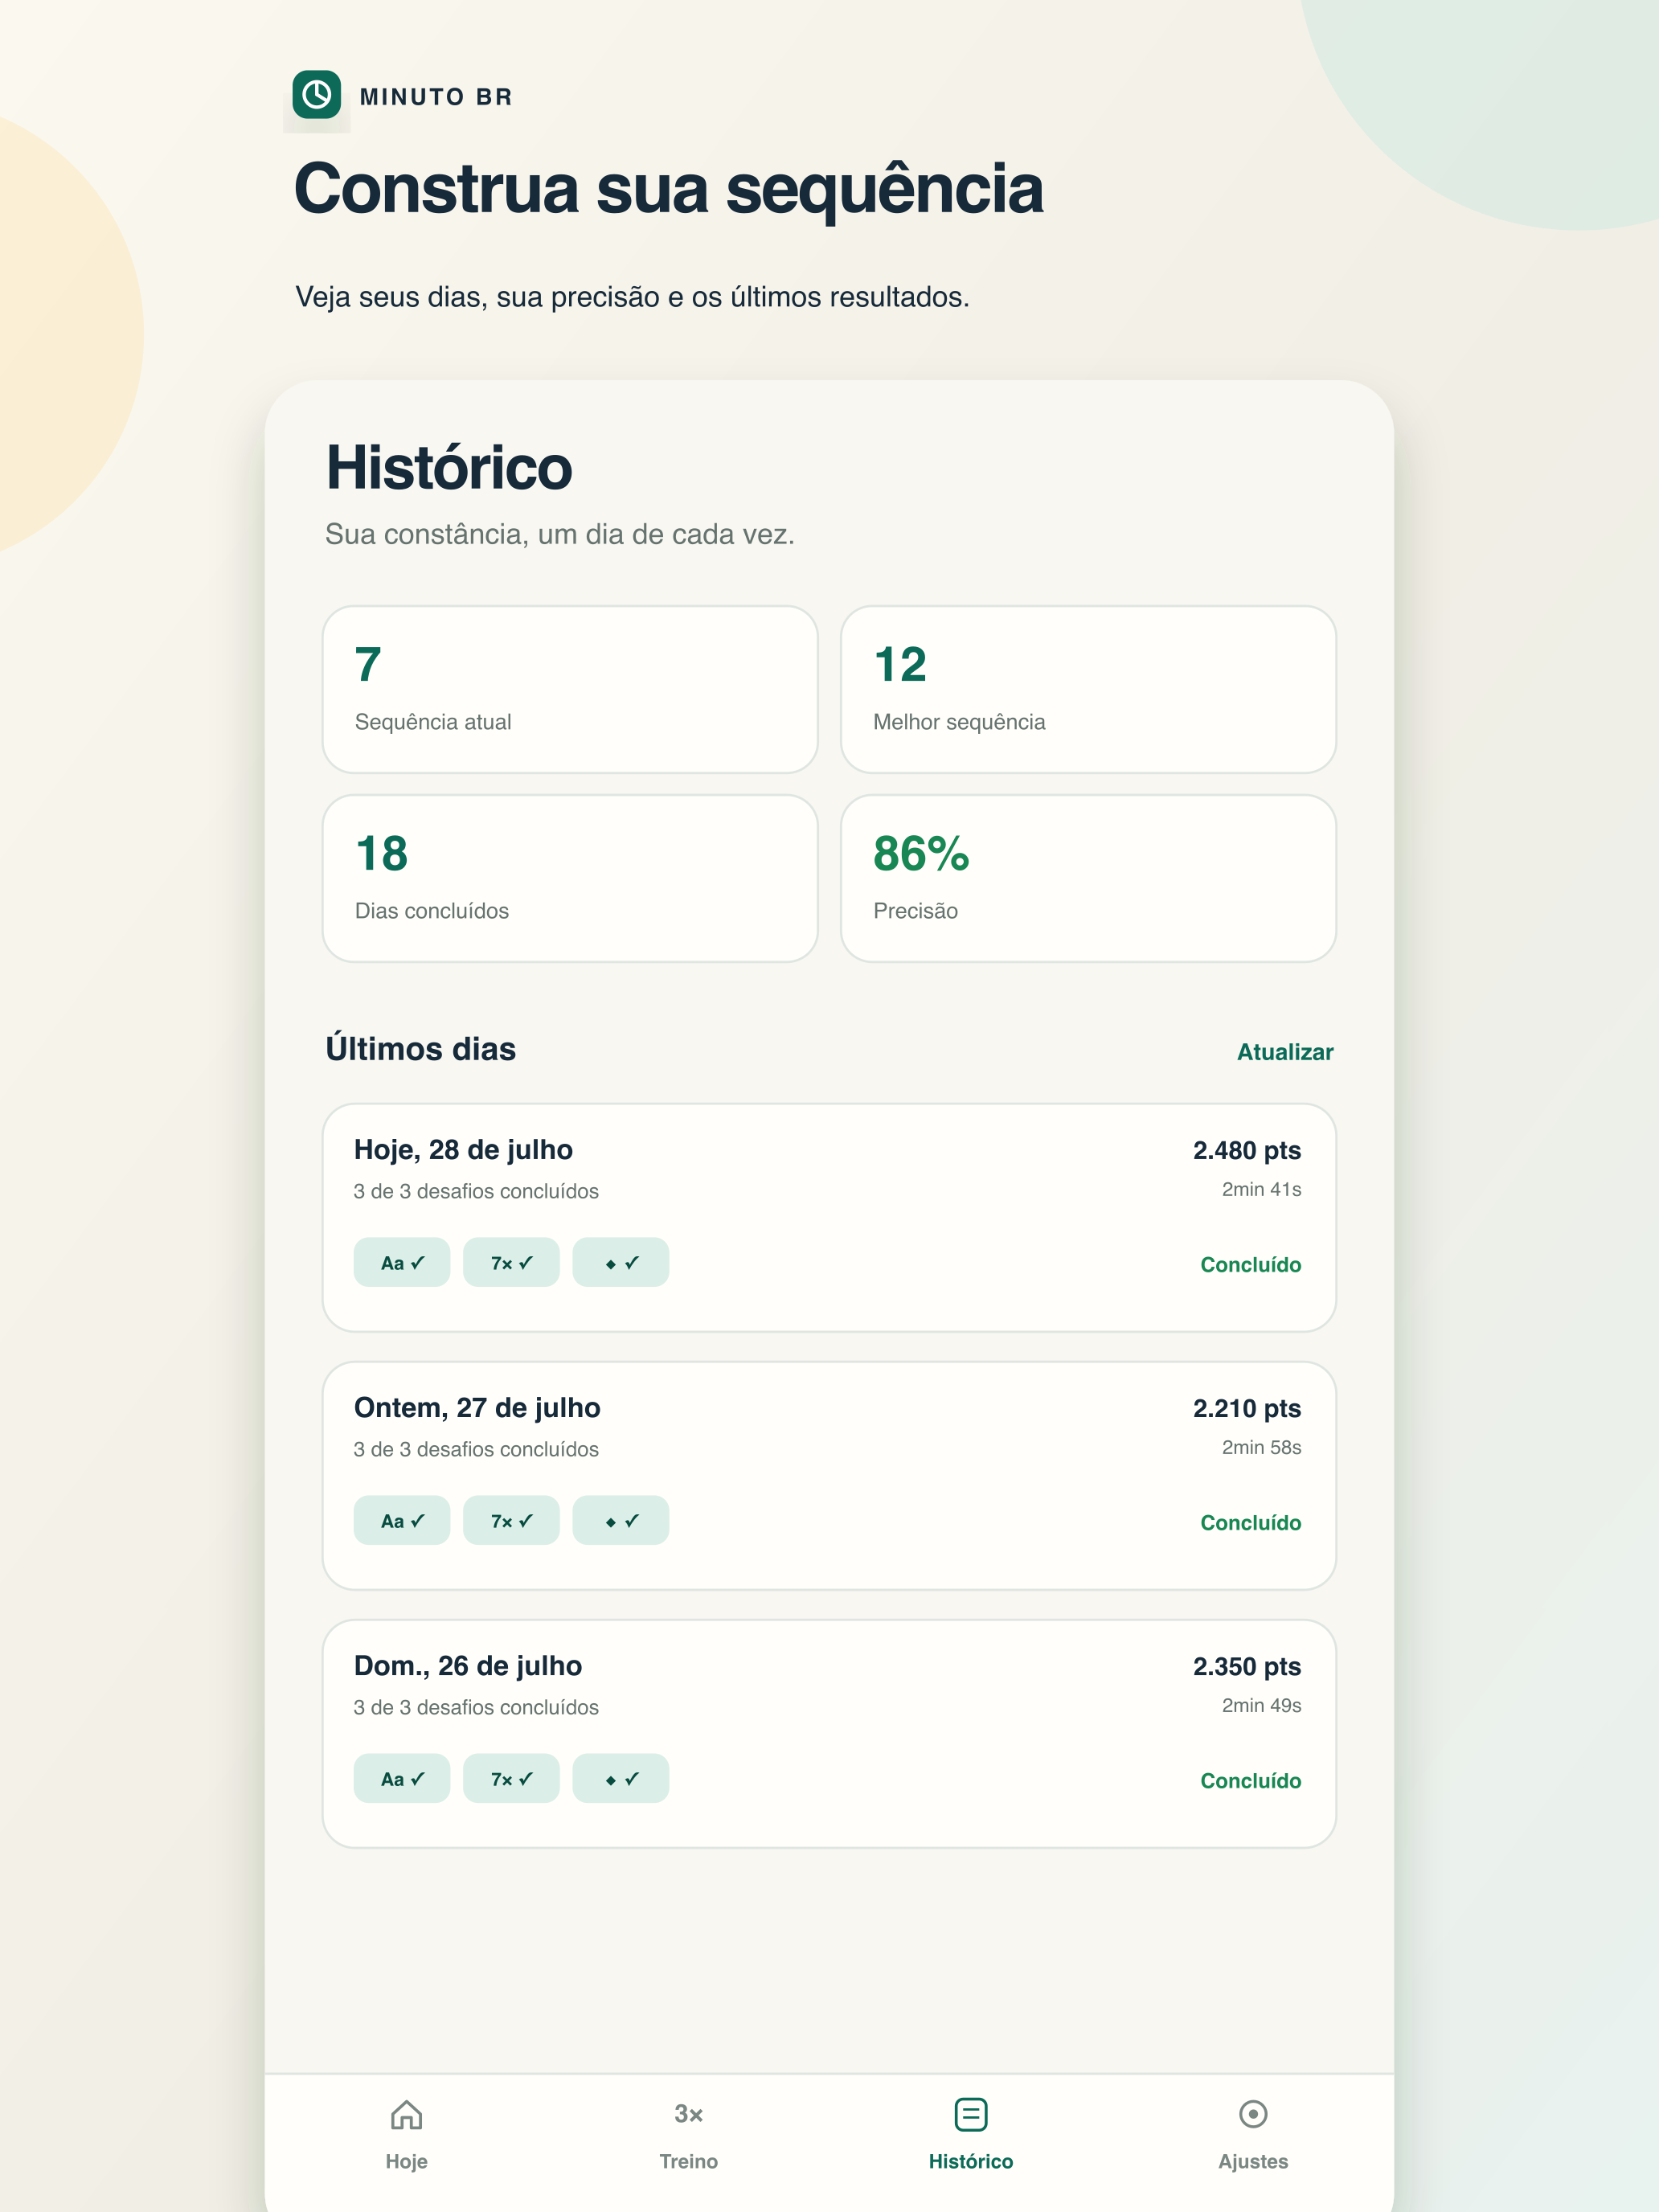
Task: Click the Minuto BR clock logo icon
Action: pyautogui.click(x=316, y=95)
